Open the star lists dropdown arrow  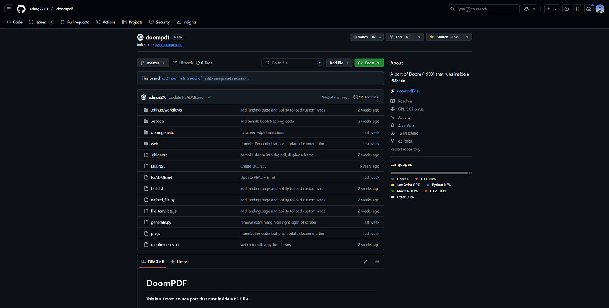467,37
